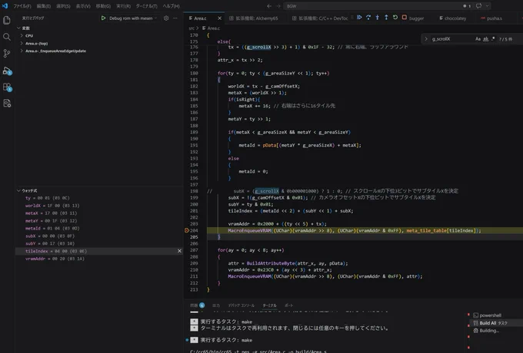
Task: Toggle regular expression in find widget
Action: [493, 39]
